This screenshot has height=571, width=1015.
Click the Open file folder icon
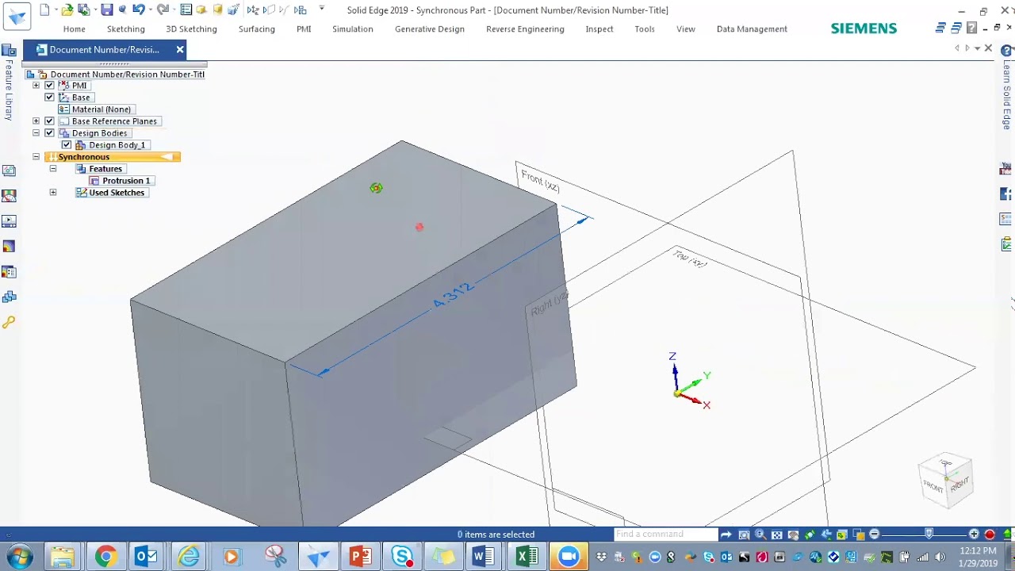click(x=67, y=10)
